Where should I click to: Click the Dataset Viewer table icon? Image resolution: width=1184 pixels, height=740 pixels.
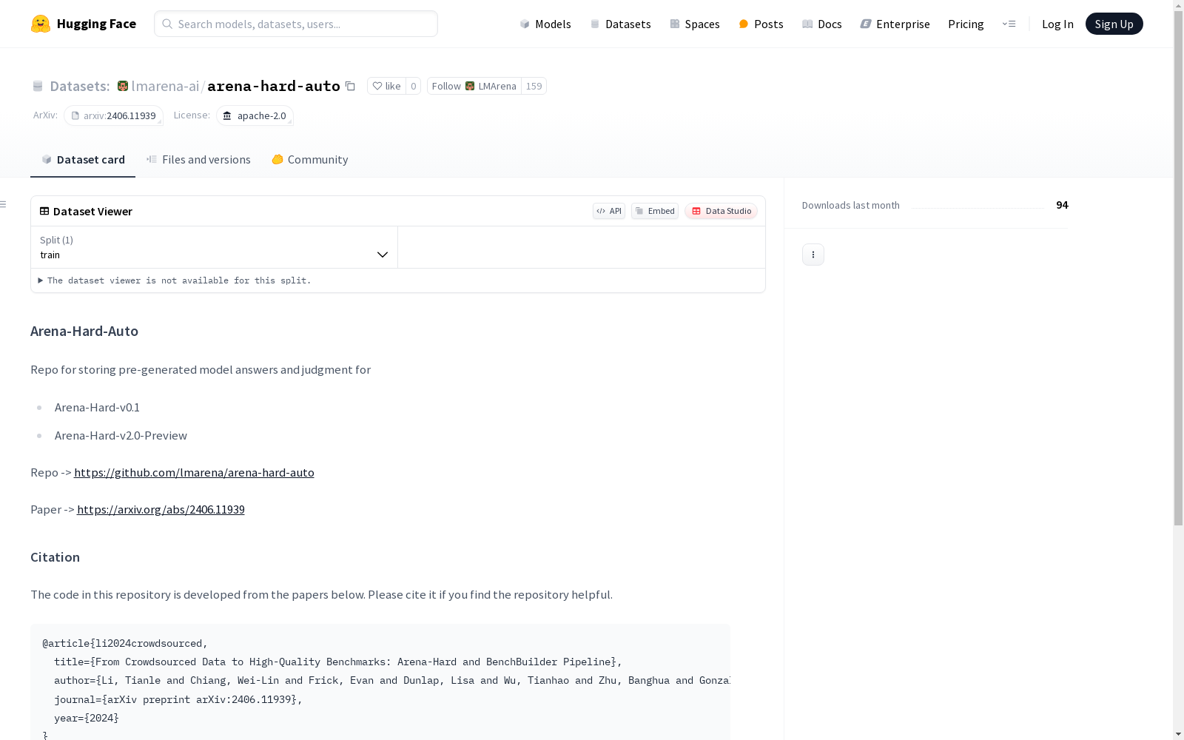click(x=44, y=211)
